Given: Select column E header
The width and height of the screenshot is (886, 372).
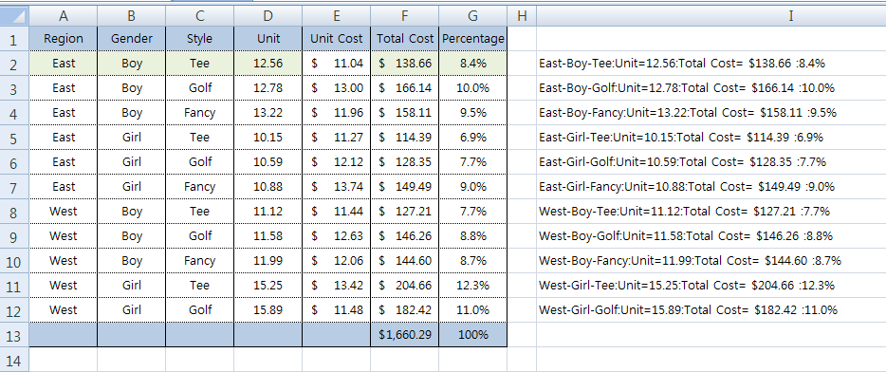Looking at the screenshot, I should [x=337, y=16].
